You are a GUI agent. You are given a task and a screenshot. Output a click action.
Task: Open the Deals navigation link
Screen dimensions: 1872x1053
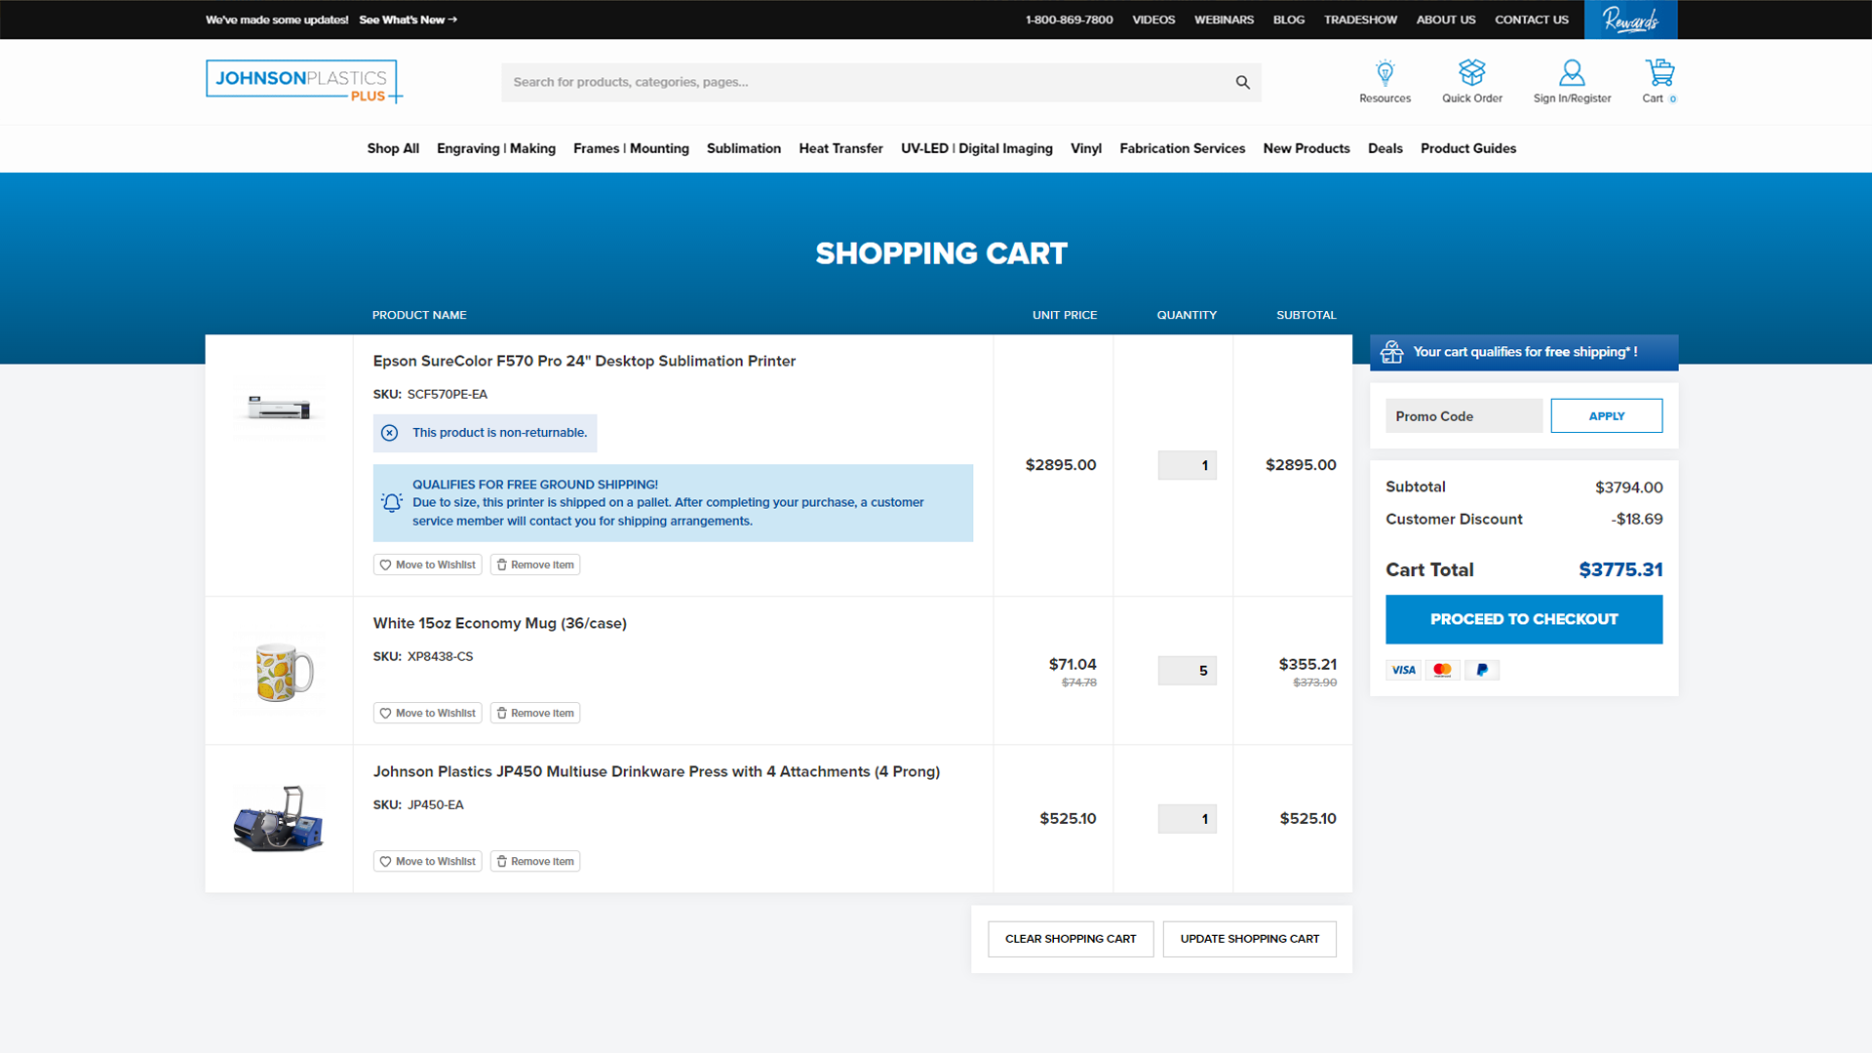[1385, 148]
